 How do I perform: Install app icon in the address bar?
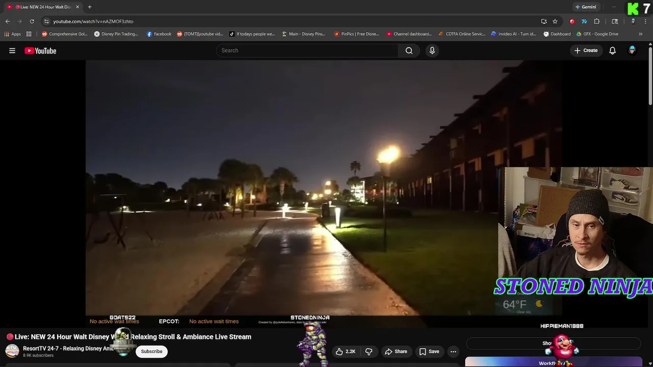[x=544, y=21]
